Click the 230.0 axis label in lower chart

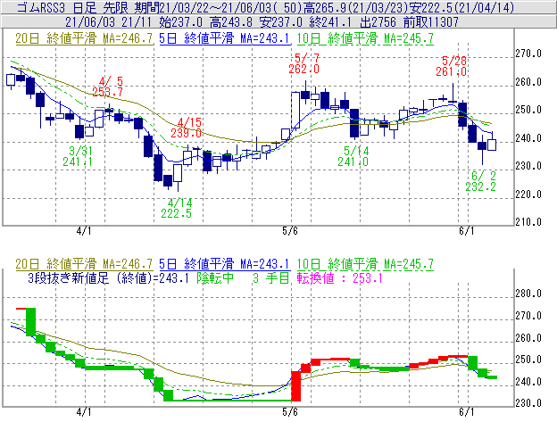pos(528,403)
